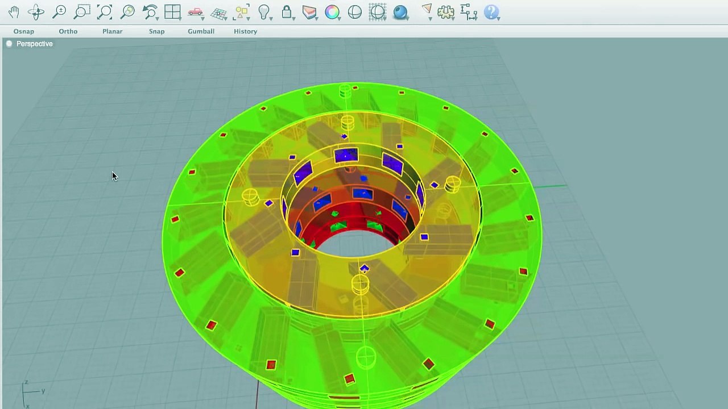Click the Dimension hierarchy tool icon
728x409 pixels.
[469, 12]
